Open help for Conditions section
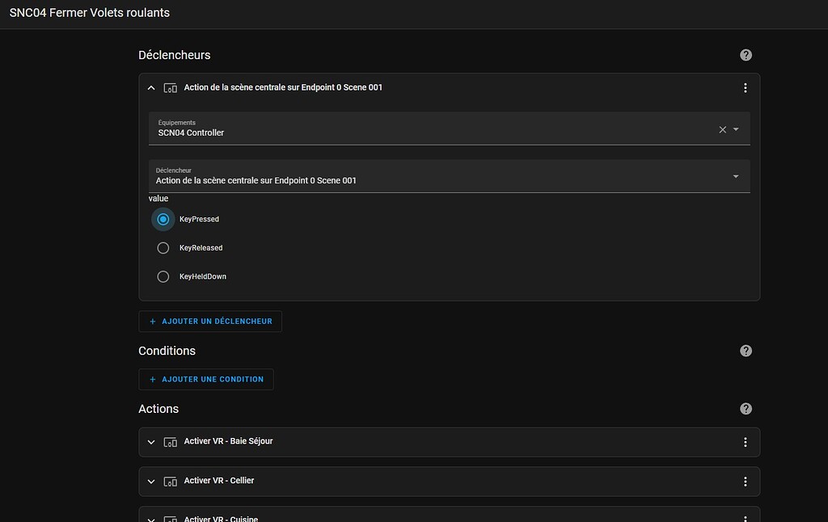The height and width of the screenshot is (522, 828). pyautogui.click(x=746, y=351)
